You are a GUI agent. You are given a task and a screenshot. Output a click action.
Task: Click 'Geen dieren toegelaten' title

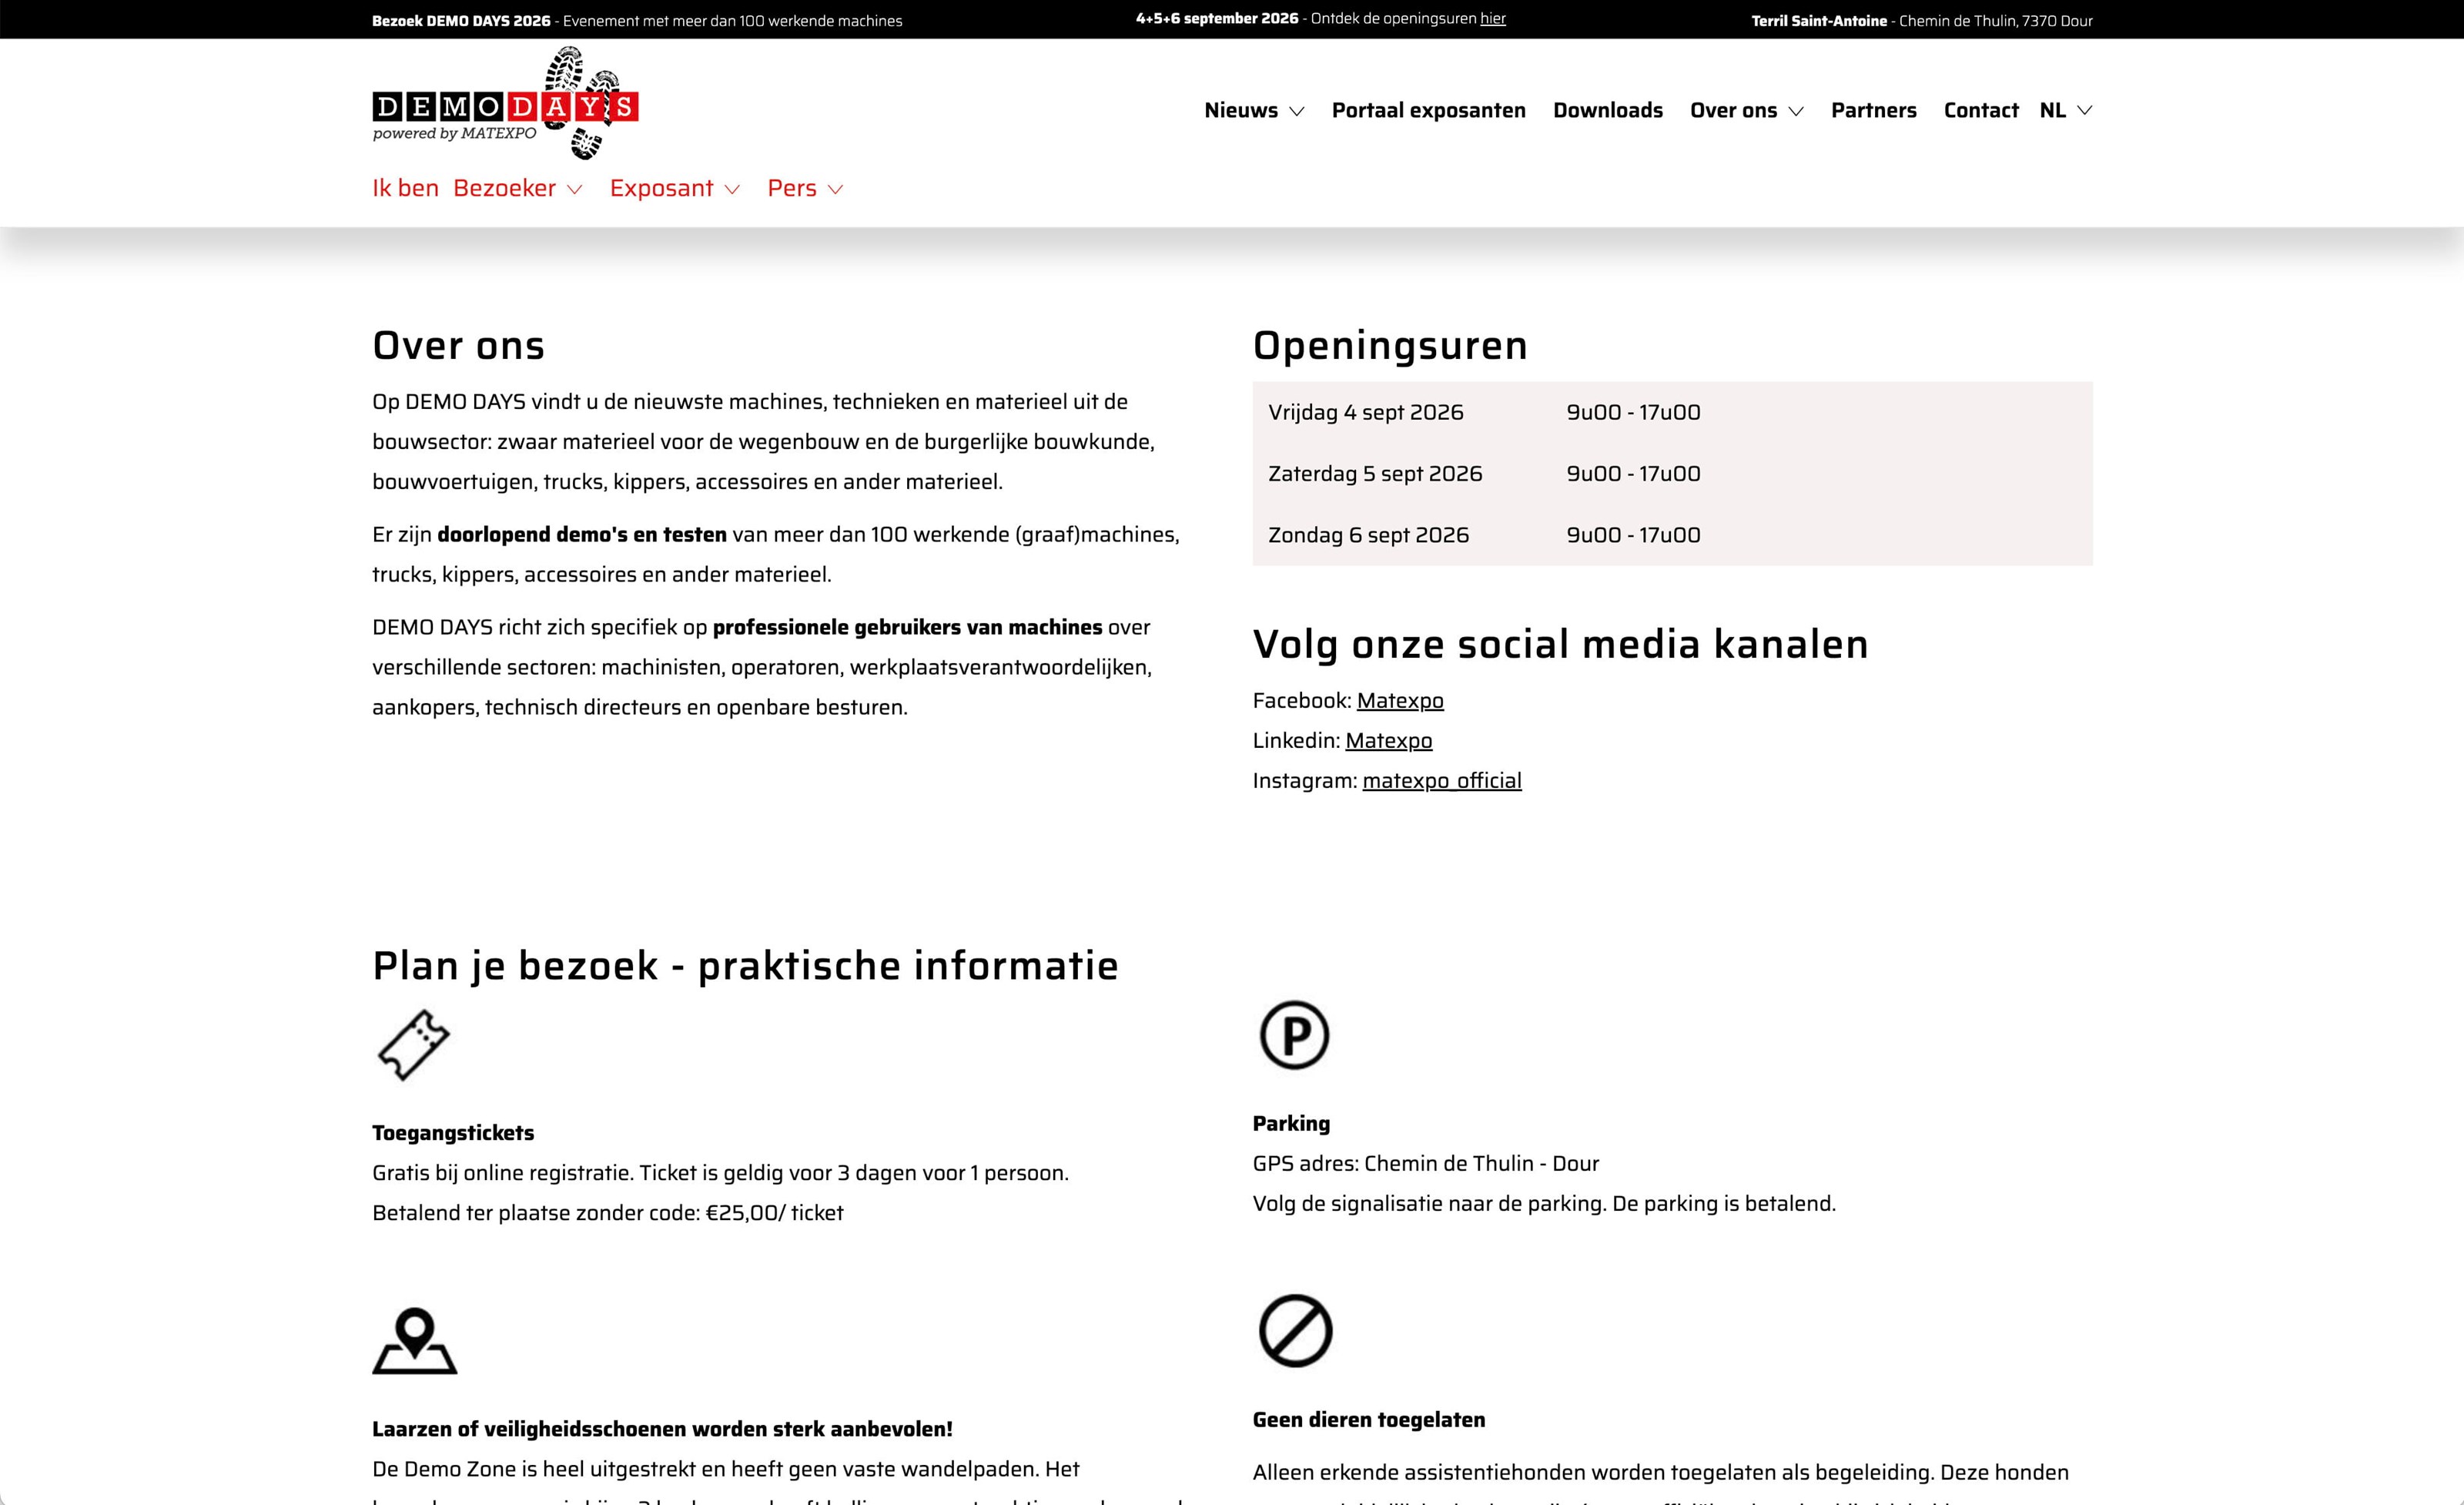coord(1368,1420)
